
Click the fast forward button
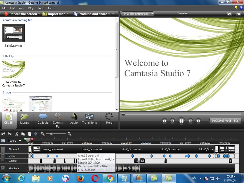(x=190, y=121)
